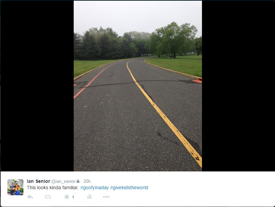Click the @ian_senior username handle

tap(63, 182)
